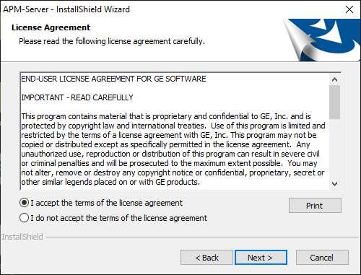
Task: Click the IMPORTANT - READ CAREFULLY line
Action: pos(77,97)
